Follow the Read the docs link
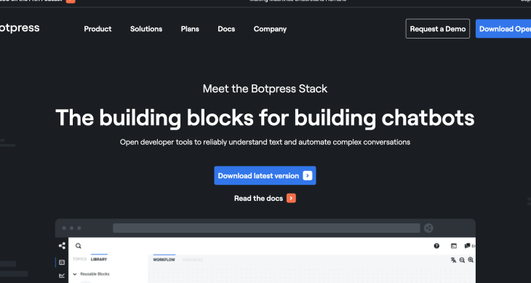The height and width of the screenshot is (283, 531). (x=265, y=199)
